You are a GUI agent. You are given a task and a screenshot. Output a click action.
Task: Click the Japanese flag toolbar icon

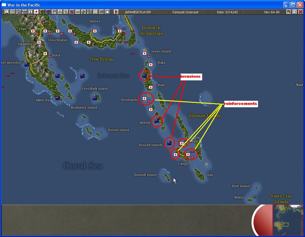36,12
